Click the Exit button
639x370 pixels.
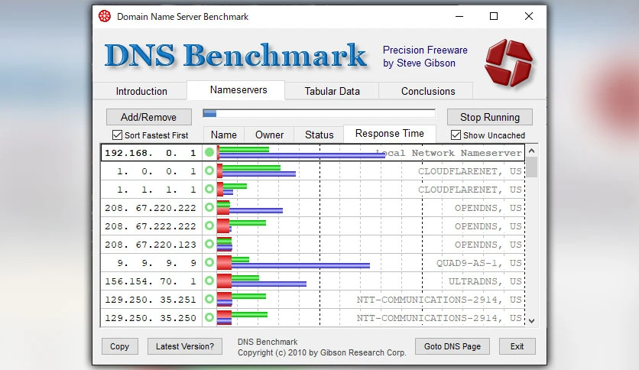[517, 346]
